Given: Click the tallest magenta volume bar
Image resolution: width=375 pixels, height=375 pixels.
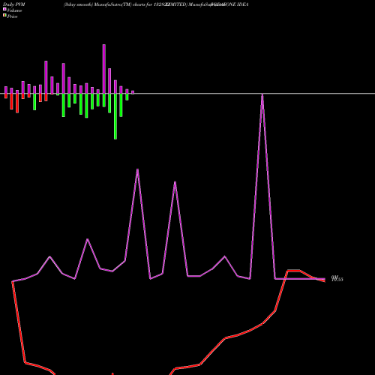Looking at the screenshot, I should [104, 69].
